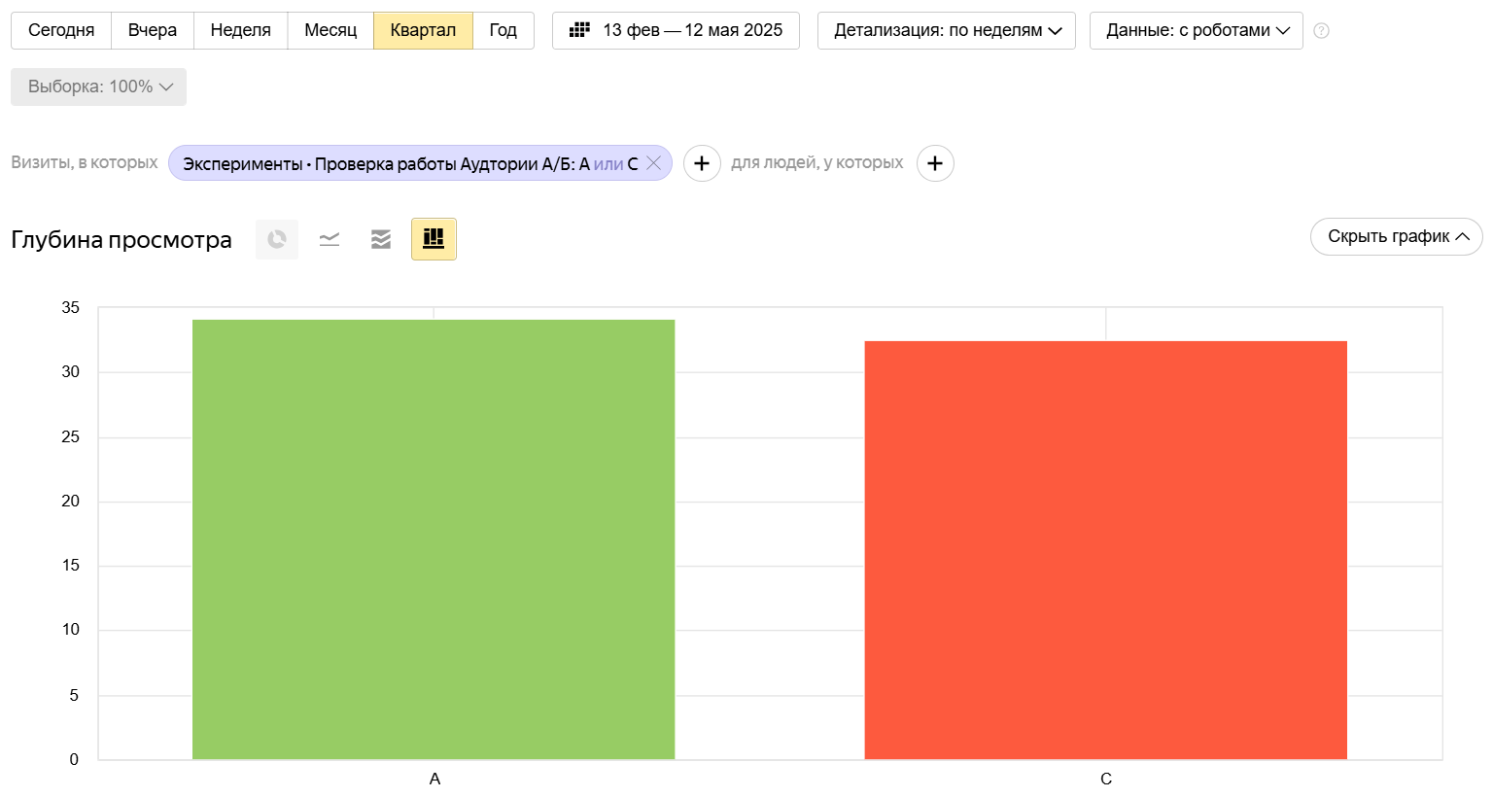1493x798 pixels.
Task: Click the Experiments segment filter chip
Action: pos(408,163)
